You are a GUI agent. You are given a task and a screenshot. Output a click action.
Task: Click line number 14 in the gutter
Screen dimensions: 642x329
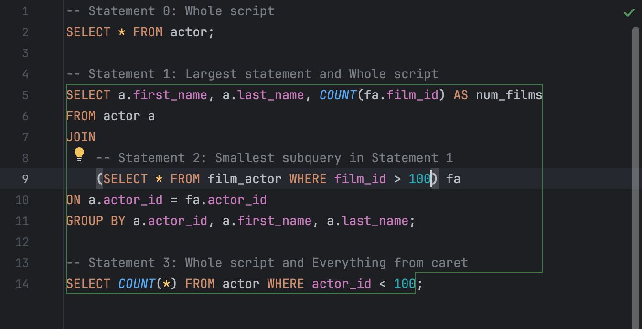pyautogui.click(x=22, y=284)
